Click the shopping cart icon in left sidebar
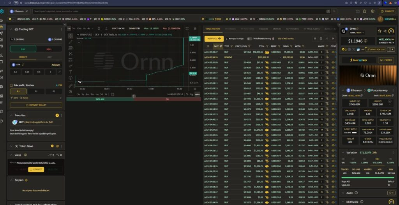Screen dimensions: 399x205 [2, 112]
